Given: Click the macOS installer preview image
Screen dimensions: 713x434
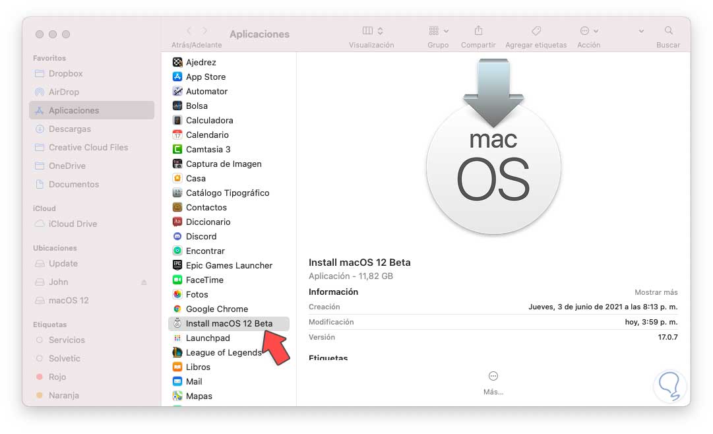Looking at the screenshot, I should [493, 146].
